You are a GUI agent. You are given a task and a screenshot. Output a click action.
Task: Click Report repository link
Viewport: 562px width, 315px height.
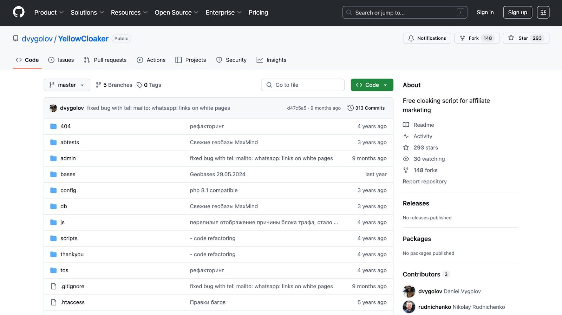425,182
